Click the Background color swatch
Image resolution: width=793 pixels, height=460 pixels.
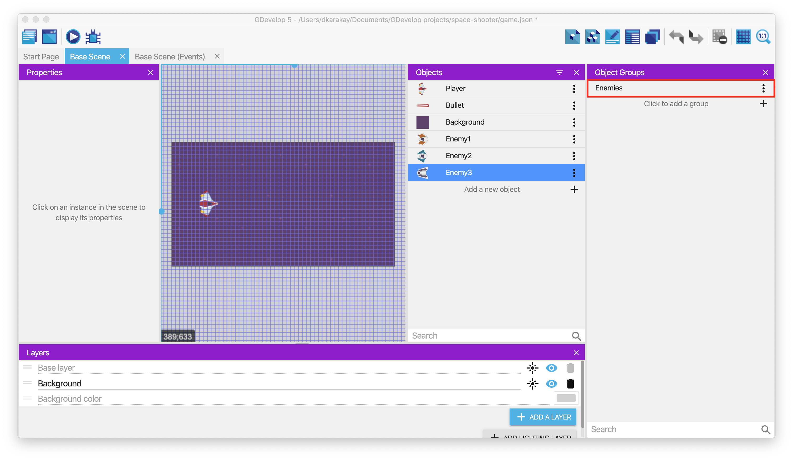click(566, 398)
